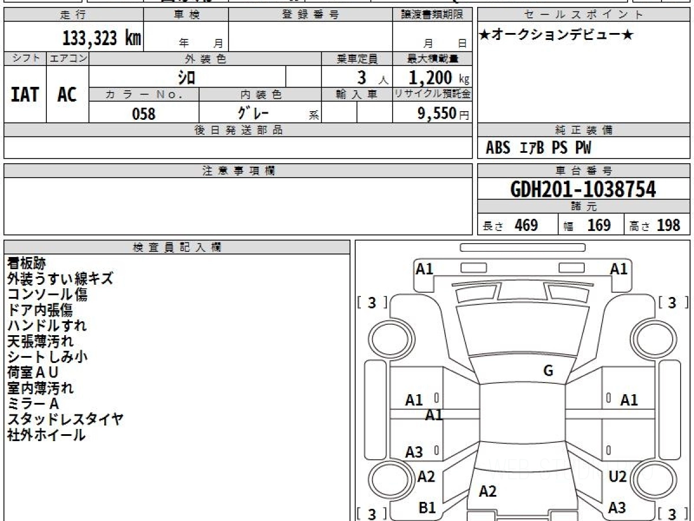Click the シロ exterior color value
Screen dimensions: 694x521
(187, 77)
